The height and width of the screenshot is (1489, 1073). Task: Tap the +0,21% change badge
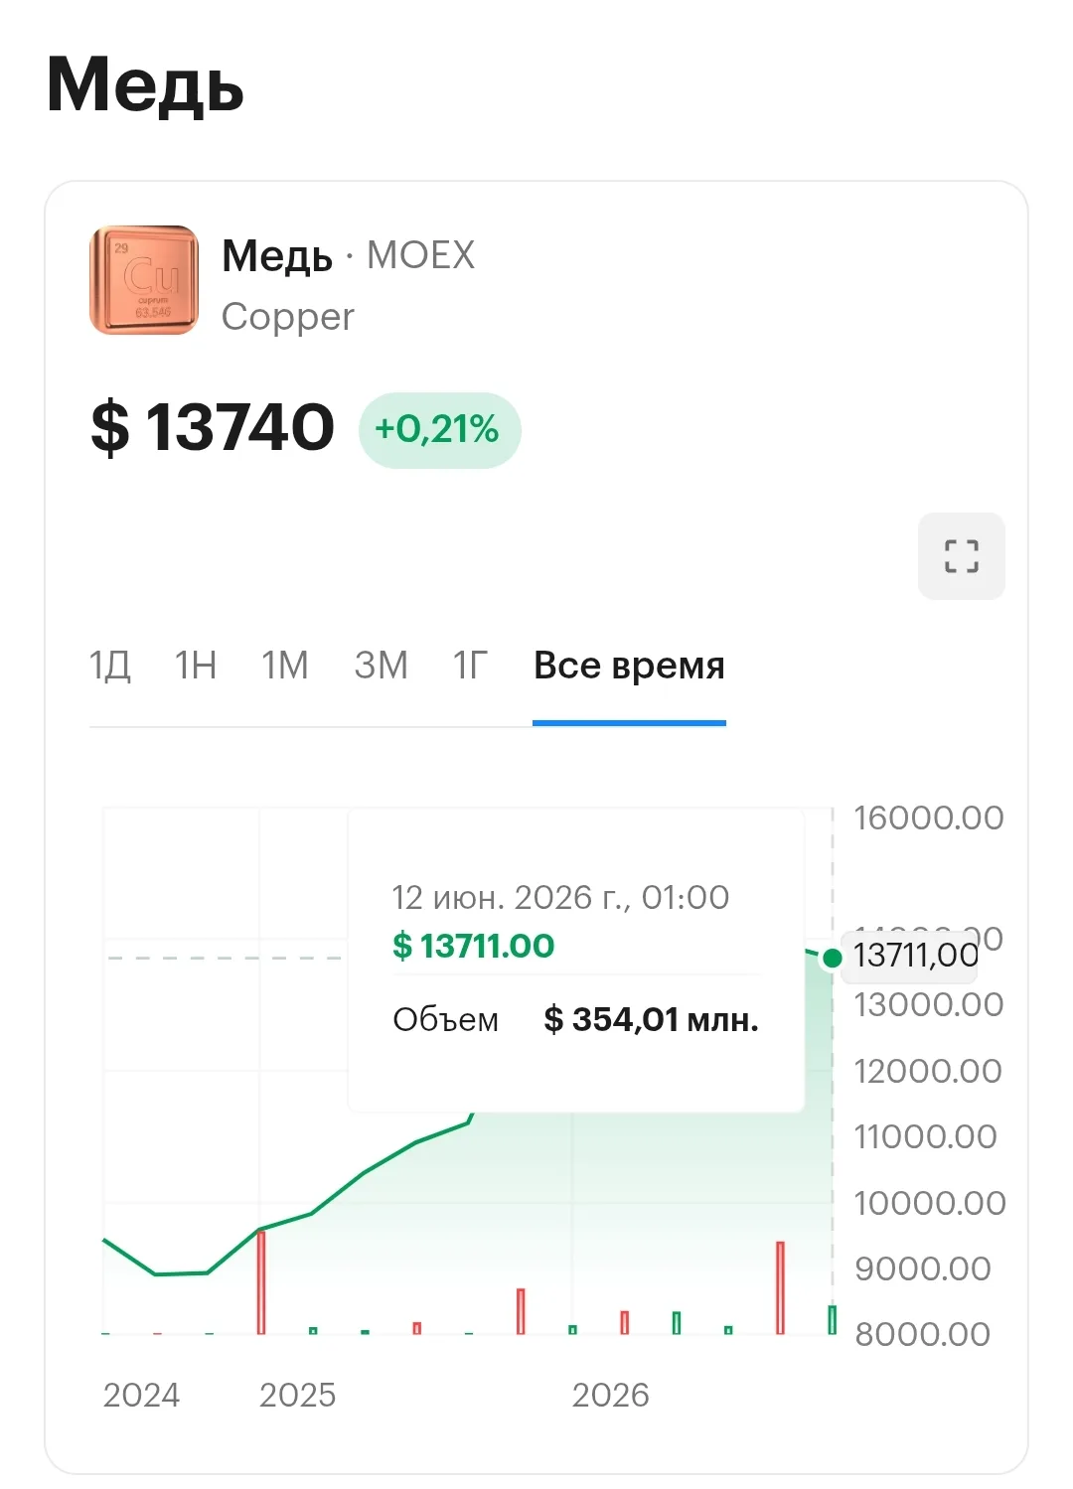point(438,429)
